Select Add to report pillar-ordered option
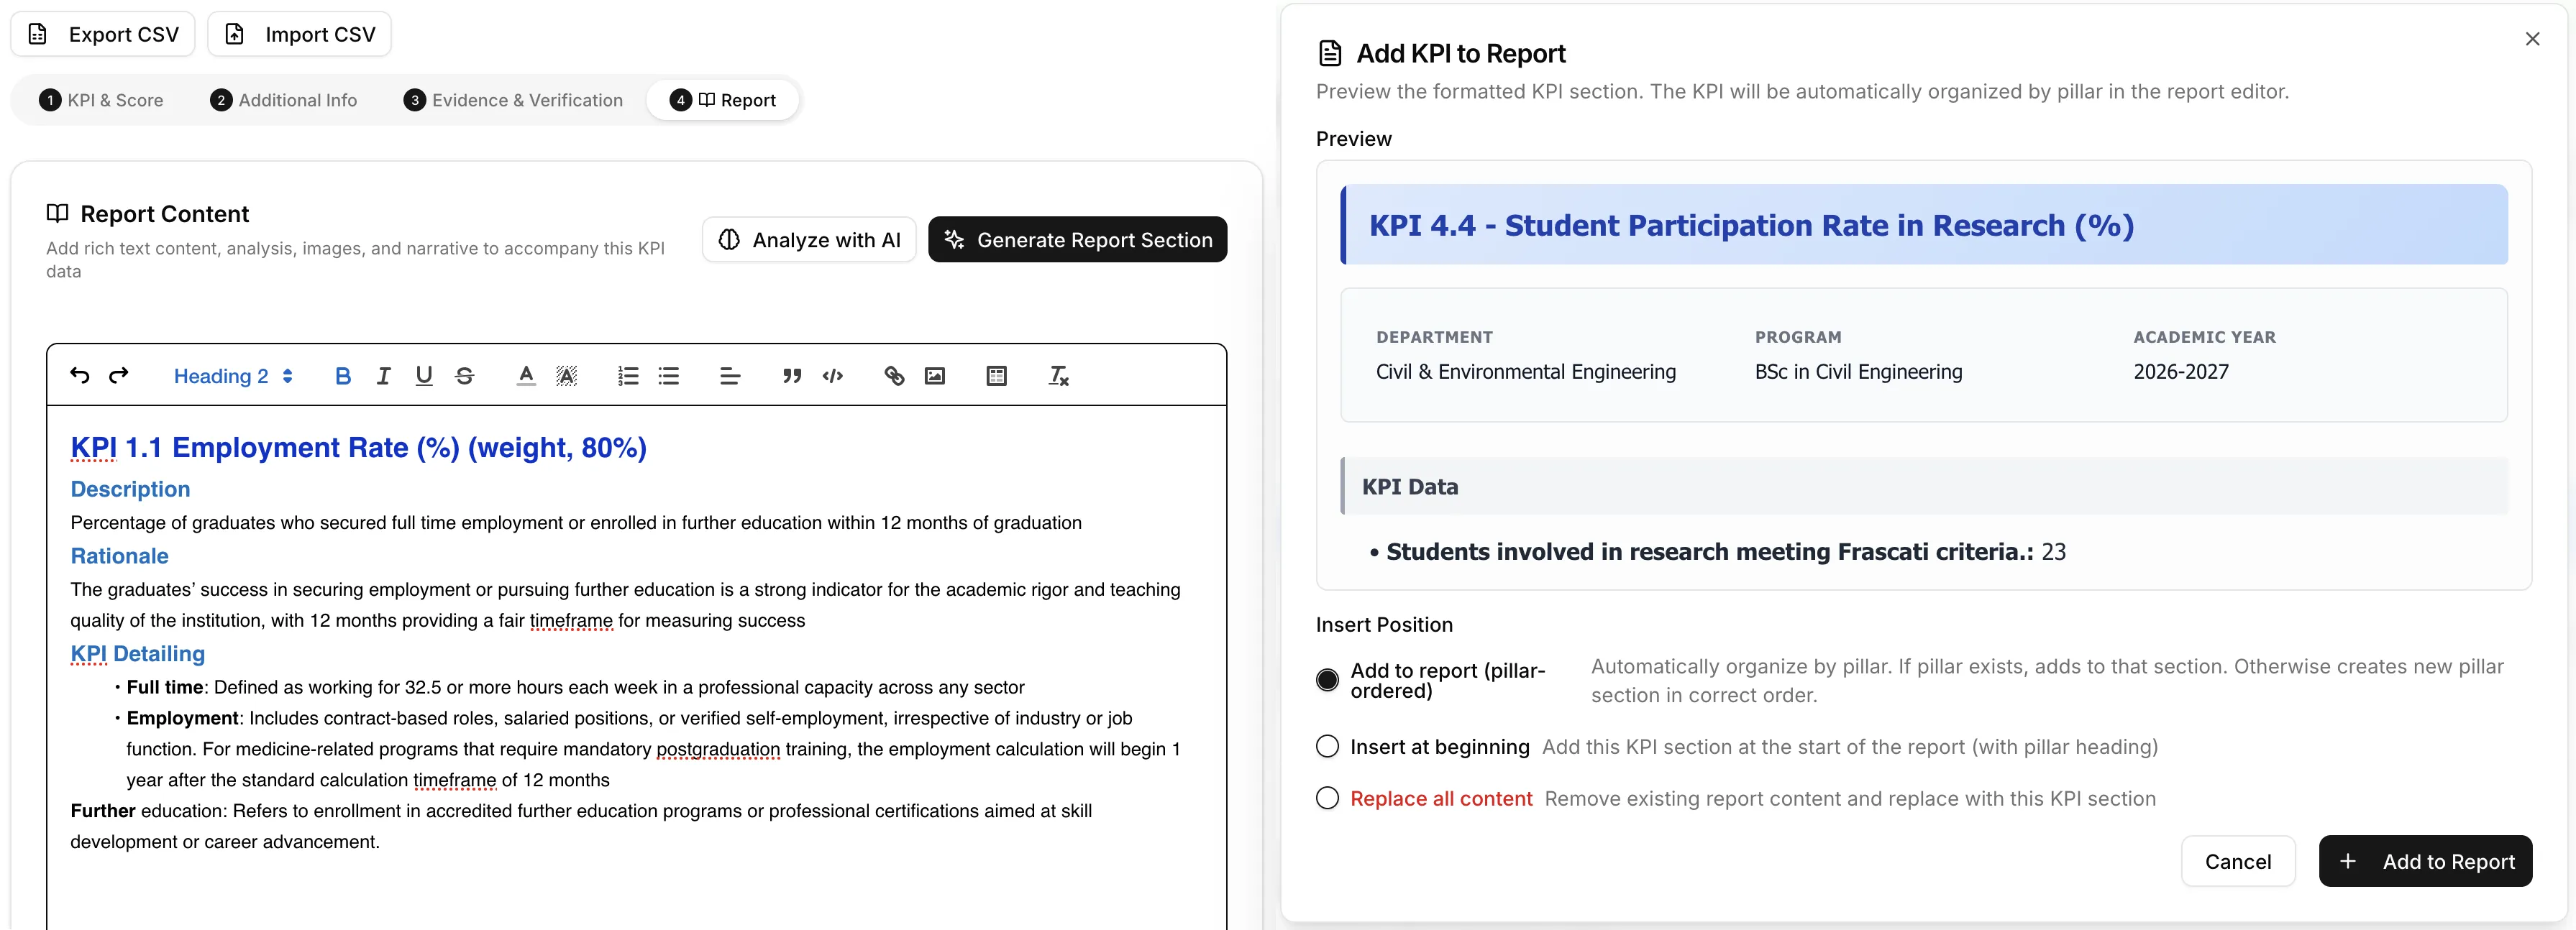 point(1327,679)
